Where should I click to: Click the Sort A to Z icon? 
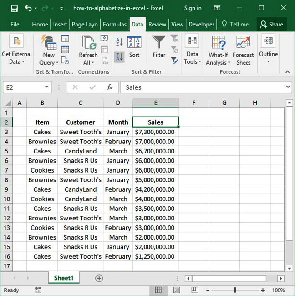119,42
